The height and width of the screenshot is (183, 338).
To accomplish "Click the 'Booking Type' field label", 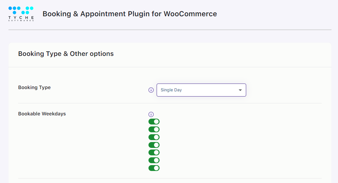I will [x=35, y=87].
